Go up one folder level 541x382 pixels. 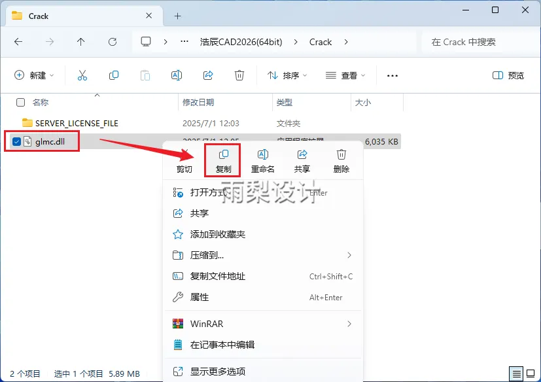[x=80, y=42]
